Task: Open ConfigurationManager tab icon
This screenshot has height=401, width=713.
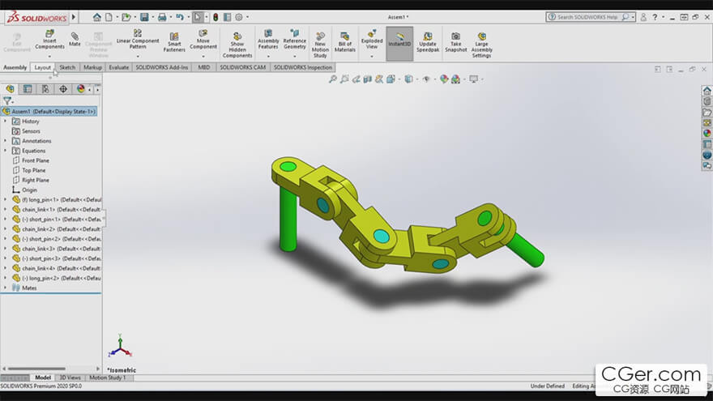Action: coord(45,88)
